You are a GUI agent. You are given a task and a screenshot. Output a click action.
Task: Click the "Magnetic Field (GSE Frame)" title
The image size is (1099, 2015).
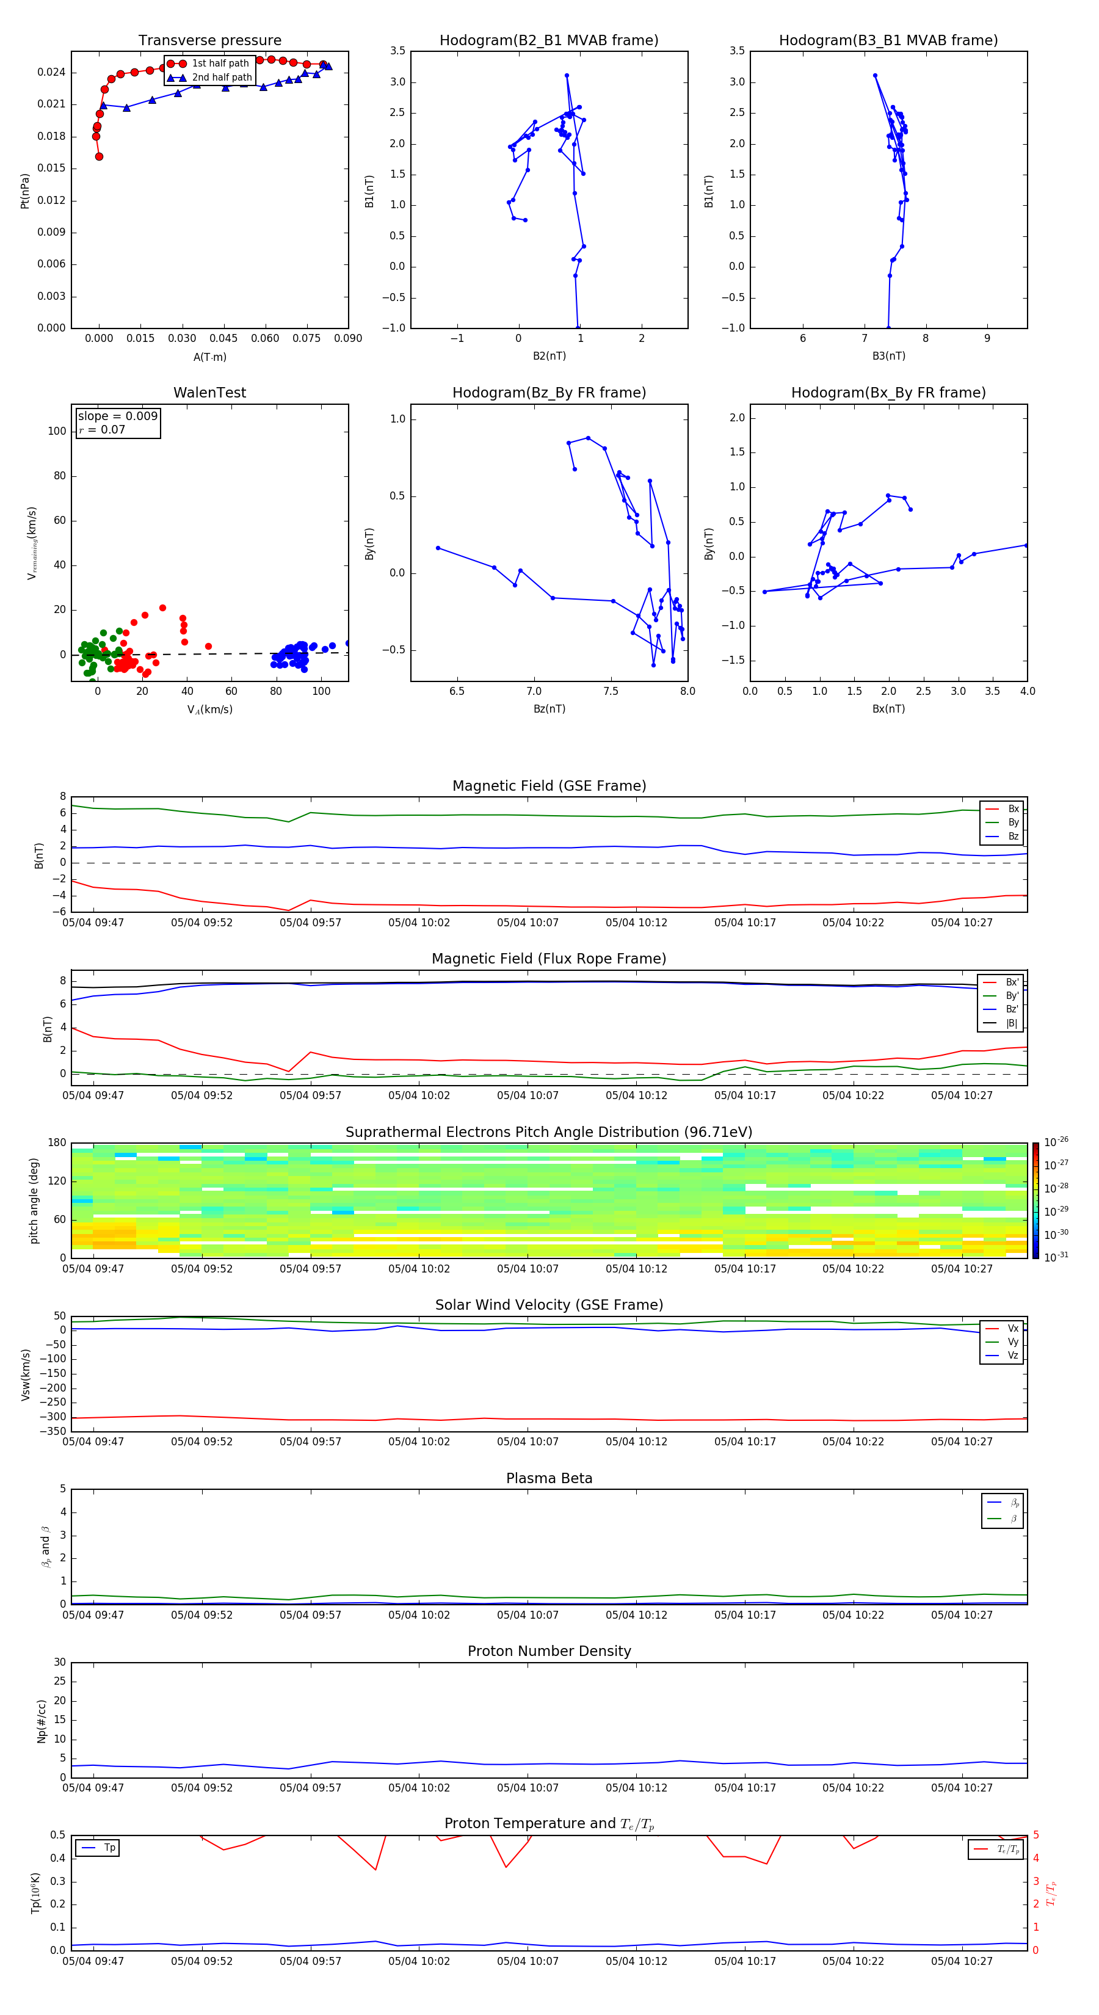[549, 786]
